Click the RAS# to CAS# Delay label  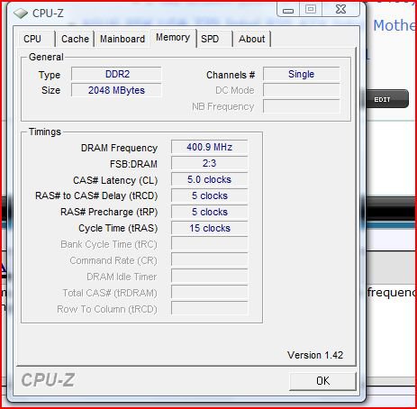[96, 196]
